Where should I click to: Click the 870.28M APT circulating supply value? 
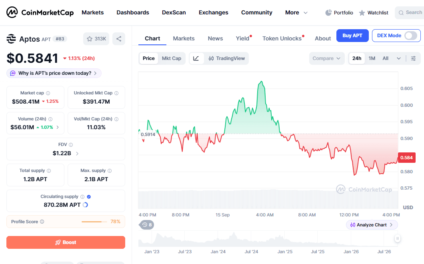point(62,205)
